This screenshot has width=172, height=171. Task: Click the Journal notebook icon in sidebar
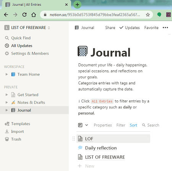(13, 110)
